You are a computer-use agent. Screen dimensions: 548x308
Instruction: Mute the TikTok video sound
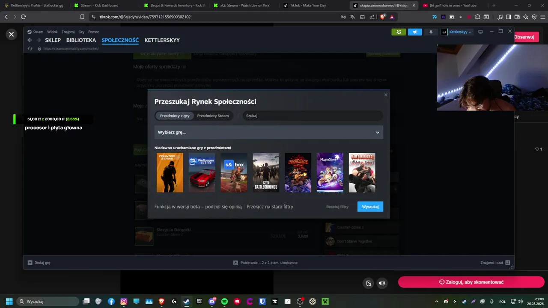tap(381, 283)
